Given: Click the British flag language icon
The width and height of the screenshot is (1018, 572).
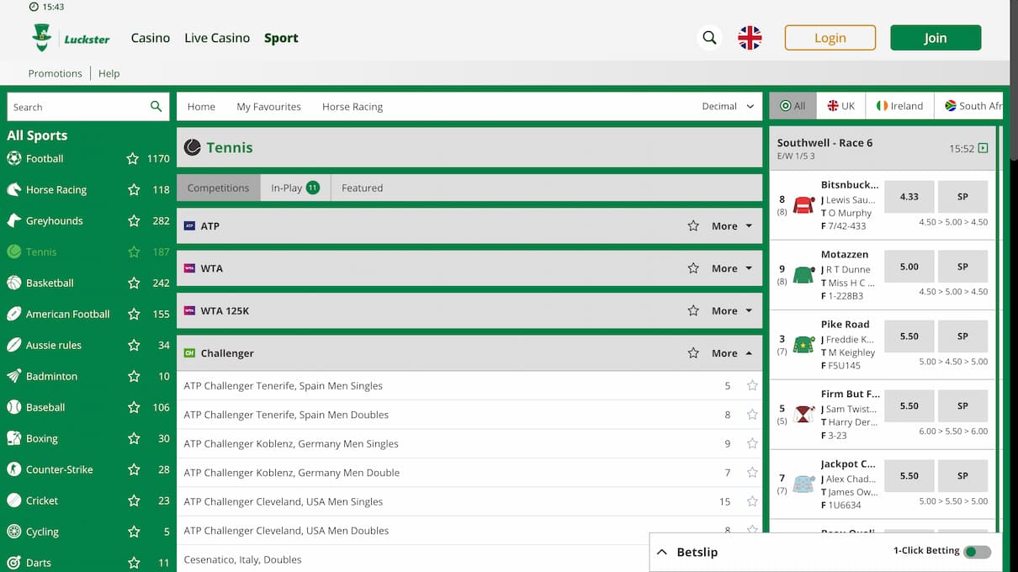Looking at the screenshot, I should 750,37.
